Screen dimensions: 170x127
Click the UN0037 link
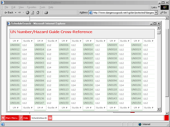(88, 58)
